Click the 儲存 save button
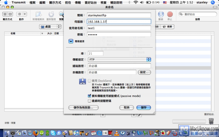 pyautogui.click(x=144, y=108)
